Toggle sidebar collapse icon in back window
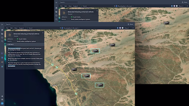This screenshot has height=106, width=189. pyautogui.click(x=56, y=2)
